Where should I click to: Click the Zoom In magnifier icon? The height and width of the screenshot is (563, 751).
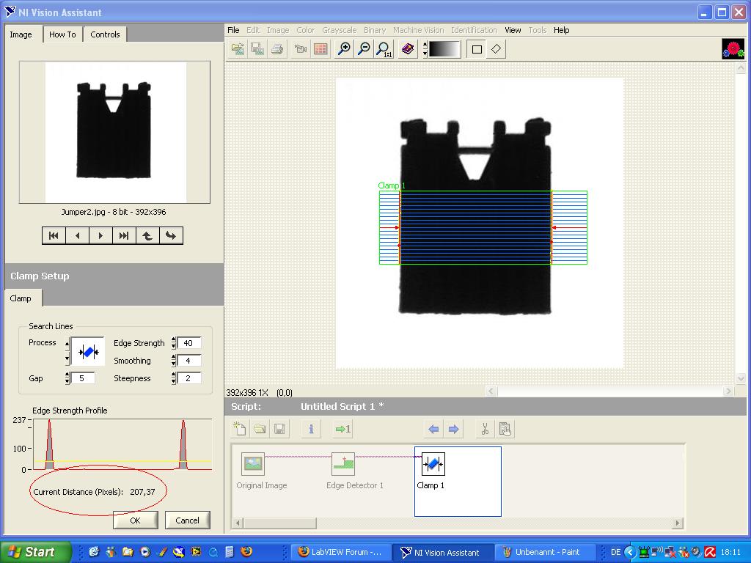(x=343, y=49)
